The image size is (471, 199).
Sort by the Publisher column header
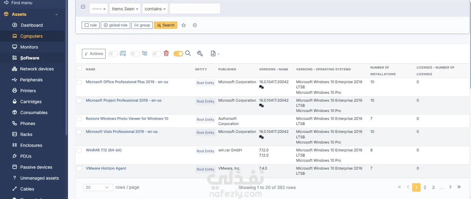pyautogui.click(x=227, y=69)
